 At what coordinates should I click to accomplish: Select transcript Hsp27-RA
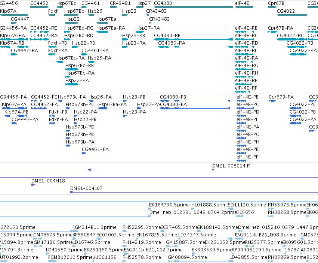(x=148, y=28)
